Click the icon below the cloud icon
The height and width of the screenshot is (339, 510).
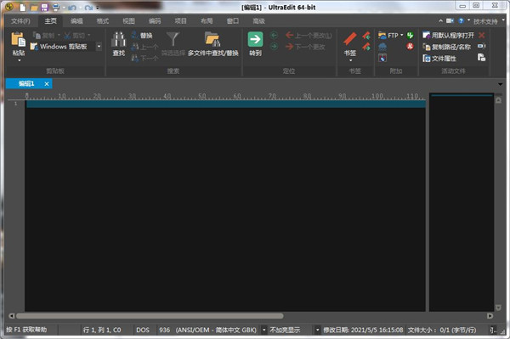tap(382, 58)
